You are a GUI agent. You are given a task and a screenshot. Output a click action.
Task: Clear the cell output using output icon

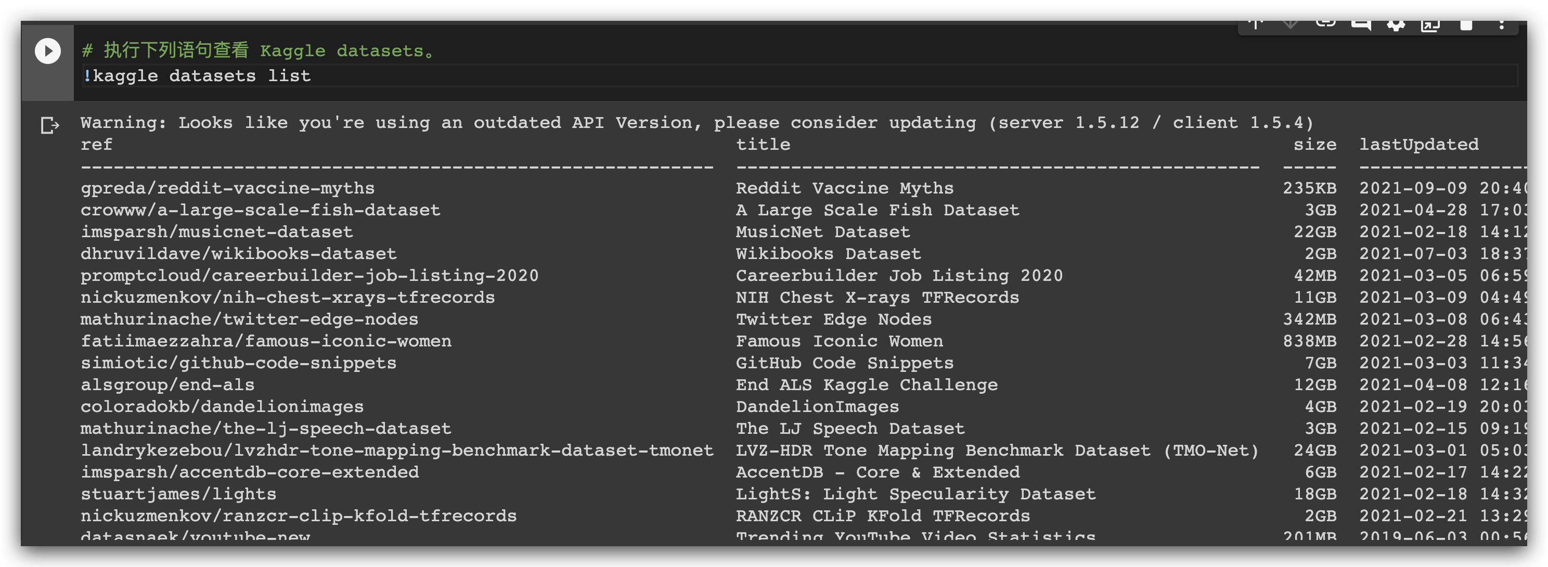pyautogui.click(x=50, y=126)
